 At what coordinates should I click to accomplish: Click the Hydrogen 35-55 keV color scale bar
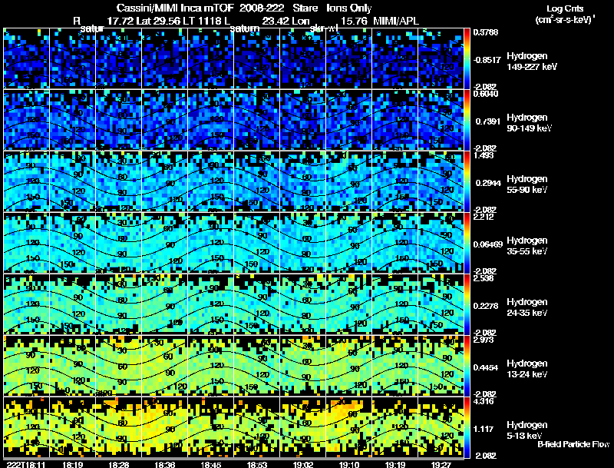click(x=467, y=243)
